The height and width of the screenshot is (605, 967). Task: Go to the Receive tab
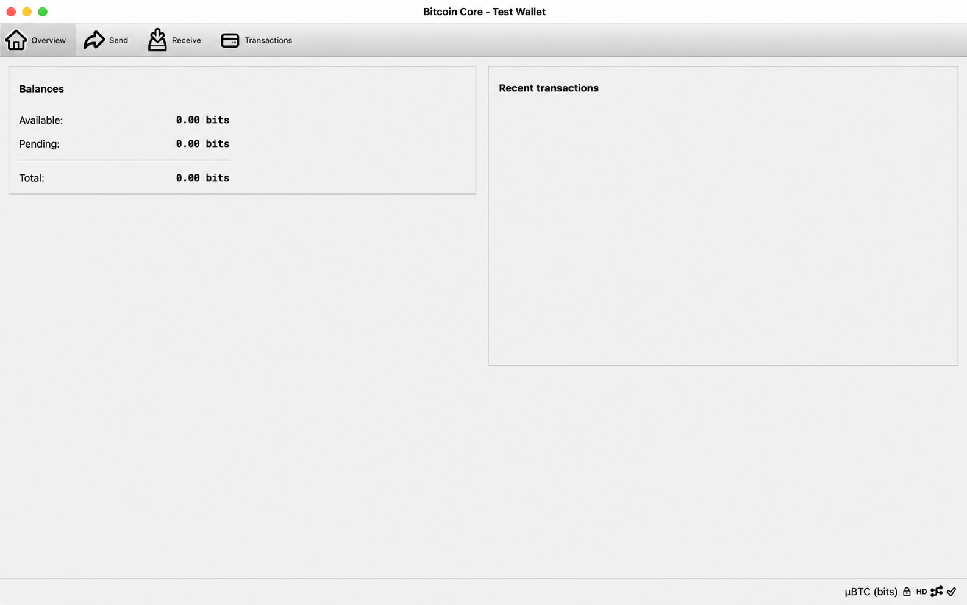174,40
